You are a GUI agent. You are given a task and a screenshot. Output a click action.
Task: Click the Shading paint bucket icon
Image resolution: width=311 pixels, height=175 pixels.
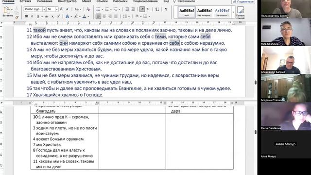[x=137, y=17]
